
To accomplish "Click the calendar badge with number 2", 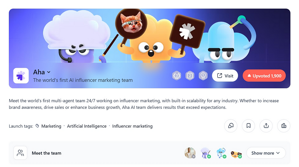I will point(190,76).
